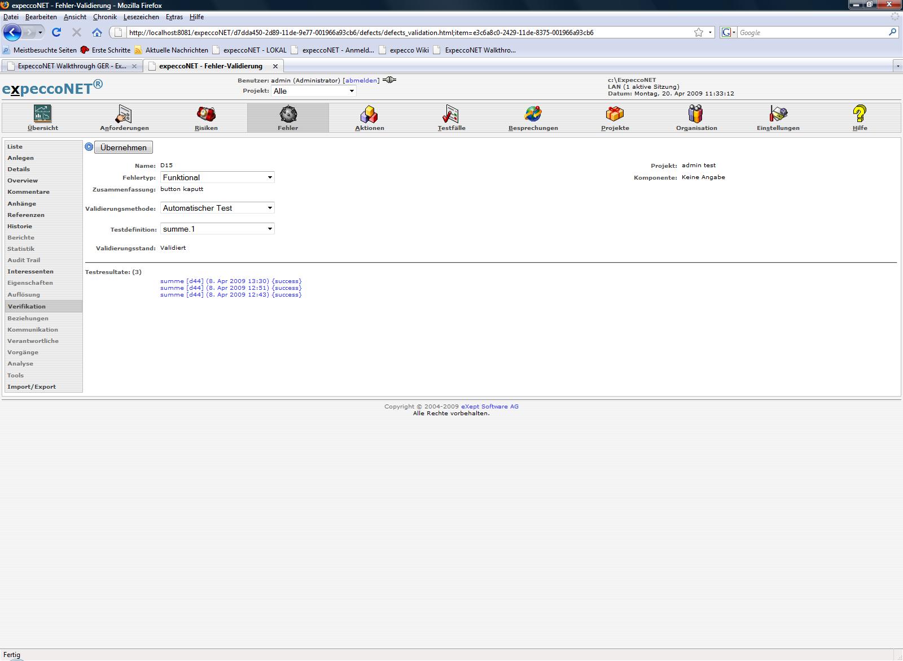Open the Einstellungen settings icon

(x=778, y=114)
